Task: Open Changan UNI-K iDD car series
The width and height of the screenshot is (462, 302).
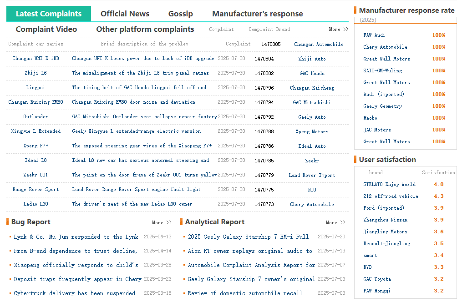Action: point(36,58)
